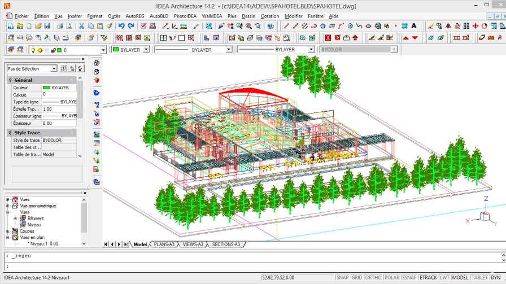Open the AutoBLD menu
Viewport: 506px width, 284px height.
click(x=159, y=16)
